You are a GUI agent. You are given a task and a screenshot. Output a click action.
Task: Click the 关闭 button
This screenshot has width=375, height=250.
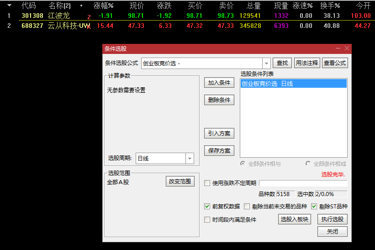(x=333, y=232)
